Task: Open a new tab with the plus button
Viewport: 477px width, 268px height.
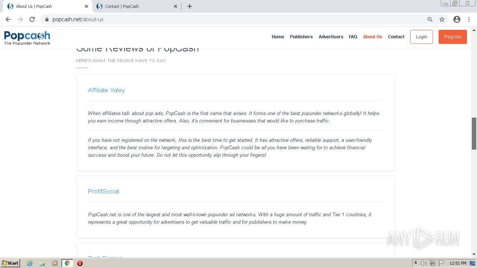Action: point(190,6)
